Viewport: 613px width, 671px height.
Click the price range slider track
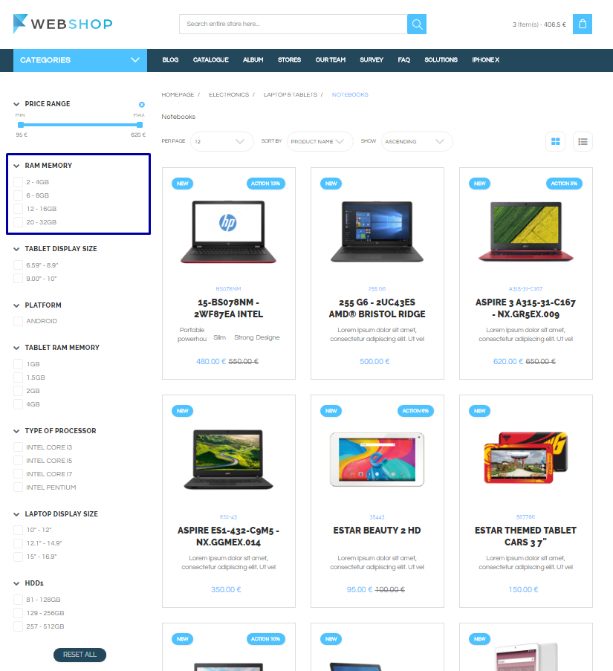click(x=80, y=125)
